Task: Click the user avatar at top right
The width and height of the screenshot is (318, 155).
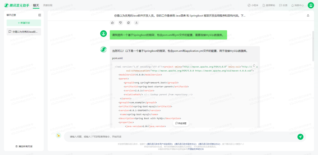Action: point(311,5)
